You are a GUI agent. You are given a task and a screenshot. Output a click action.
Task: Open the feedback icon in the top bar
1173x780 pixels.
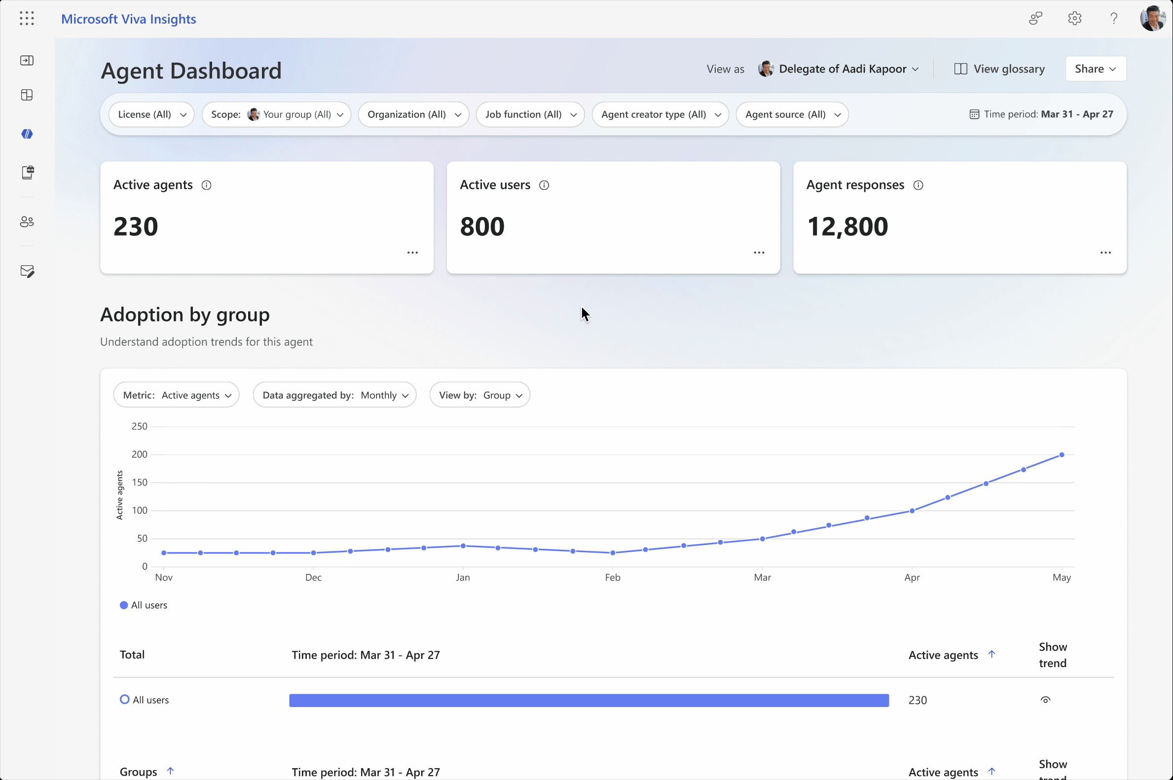[x=1036, y=18]
